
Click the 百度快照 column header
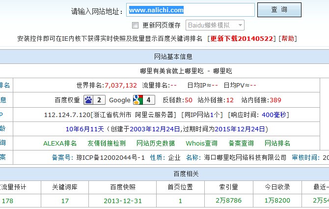click(x=123, y=187)
